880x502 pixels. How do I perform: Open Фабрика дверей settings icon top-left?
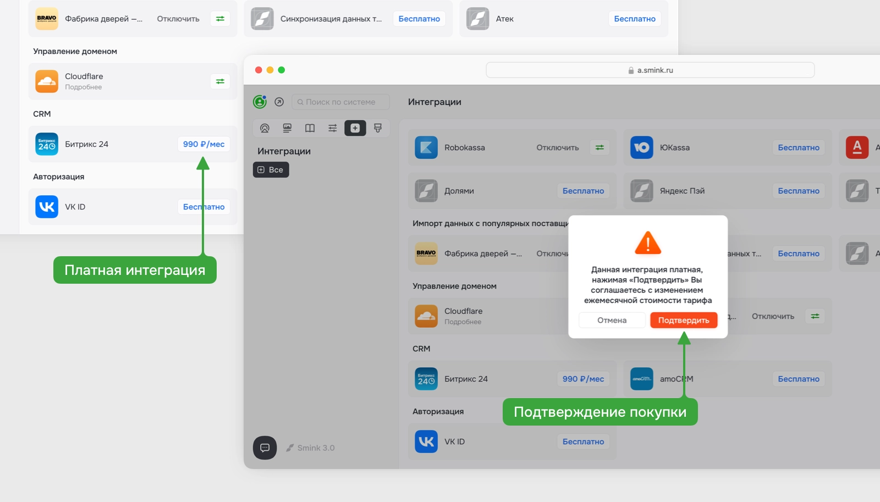(x=220, y=19)
